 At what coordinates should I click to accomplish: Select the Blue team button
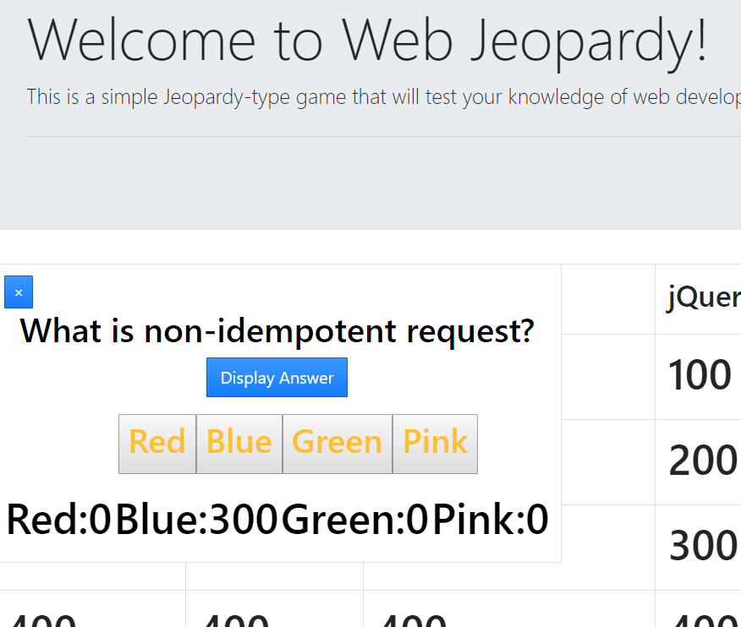[x=239, y=443]
